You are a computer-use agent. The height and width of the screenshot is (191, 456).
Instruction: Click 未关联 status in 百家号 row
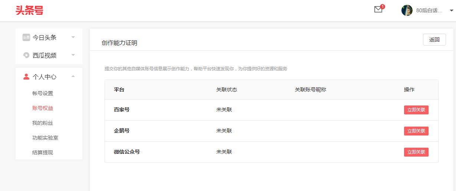click(224, 110)
